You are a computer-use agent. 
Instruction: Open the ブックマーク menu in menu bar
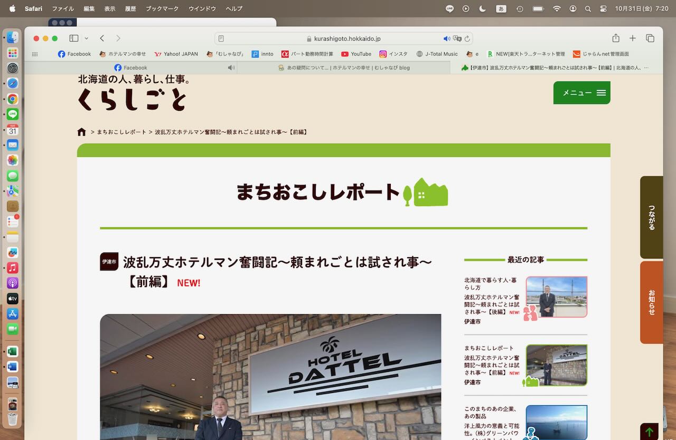(162, 8)
